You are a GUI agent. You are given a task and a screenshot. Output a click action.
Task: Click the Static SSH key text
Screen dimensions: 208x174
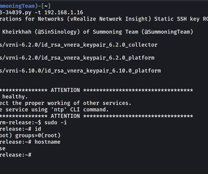[x=177, y=19]
